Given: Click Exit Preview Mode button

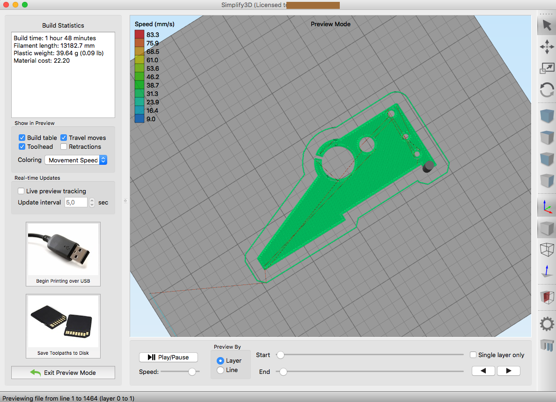Looking at the screenshot, I should coord(63,373).
